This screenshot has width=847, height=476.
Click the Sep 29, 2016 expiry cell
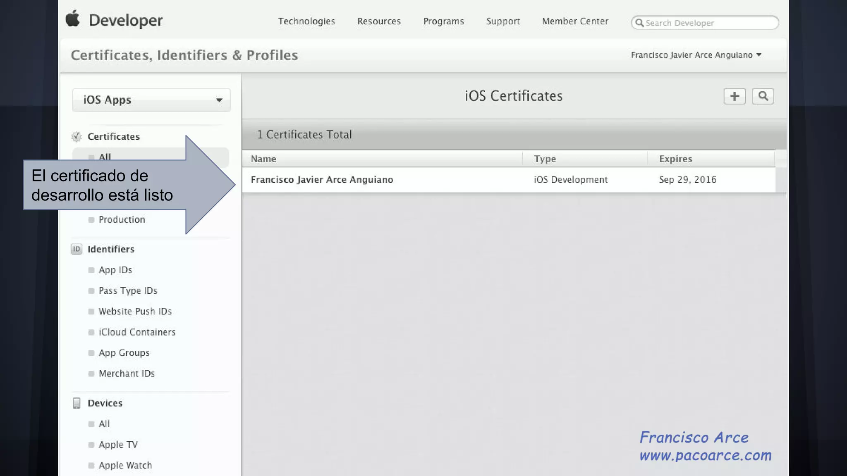point(687,180)
